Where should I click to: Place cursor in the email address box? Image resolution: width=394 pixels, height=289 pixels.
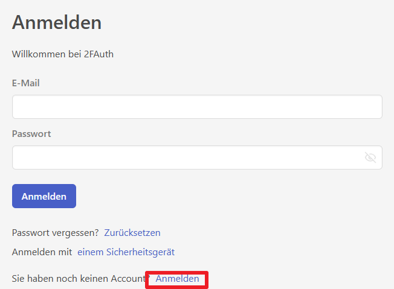click(197, 107)
